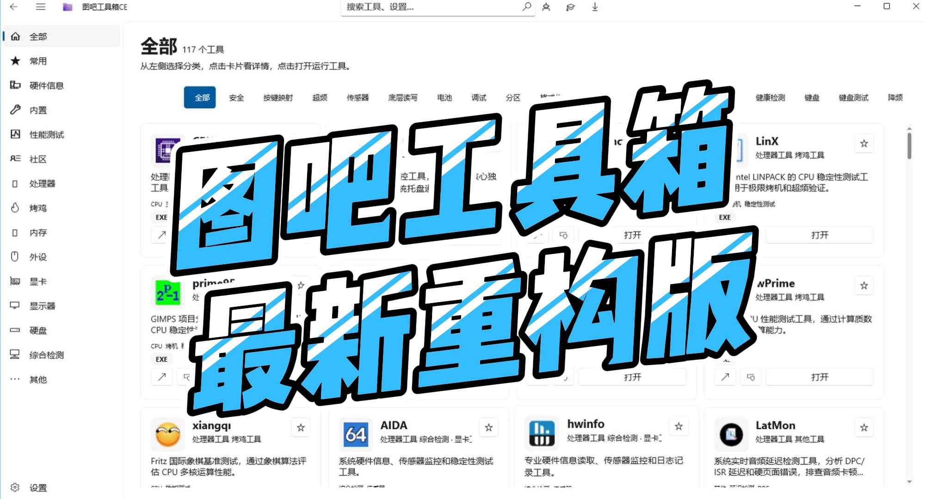Click the search magnifier icon

(526, 7)
